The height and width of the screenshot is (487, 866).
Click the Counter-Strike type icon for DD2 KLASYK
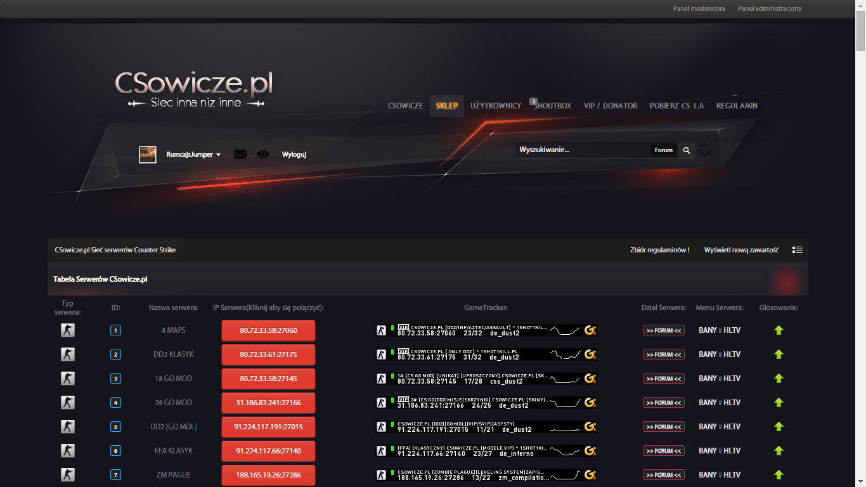(x=68, y=354)
